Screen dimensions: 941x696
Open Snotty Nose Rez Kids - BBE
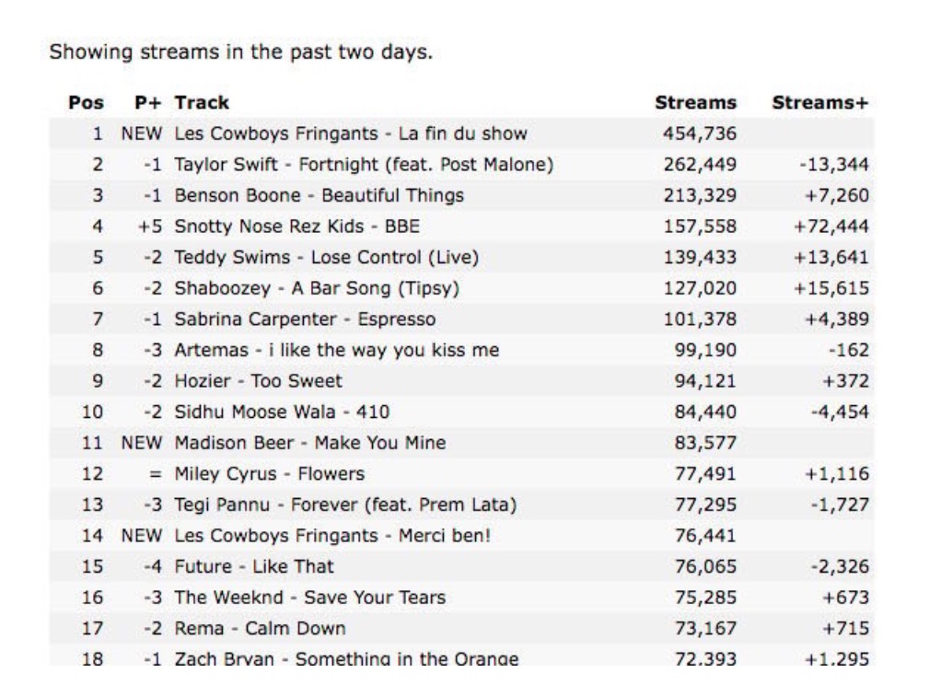297,226
